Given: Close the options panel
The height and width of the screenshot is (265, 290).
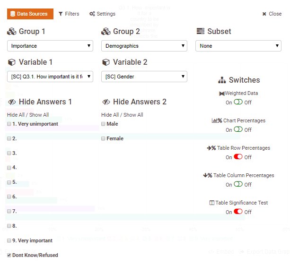Looking at the screenshot, I should (272, 14).
